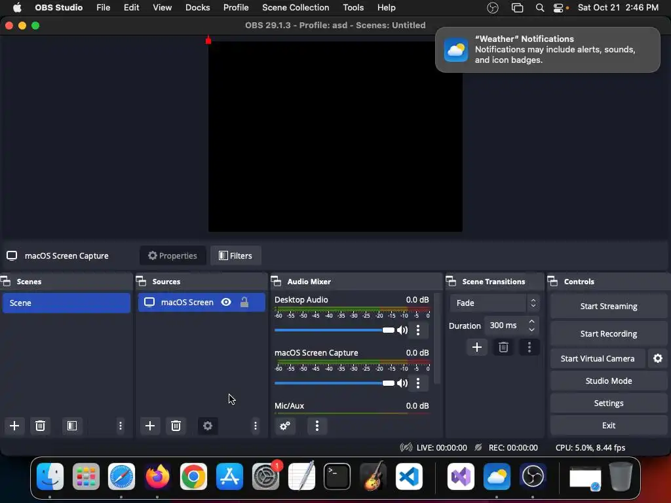
Task: Add a scene transition with plus icon
Action: click(477, 347)
